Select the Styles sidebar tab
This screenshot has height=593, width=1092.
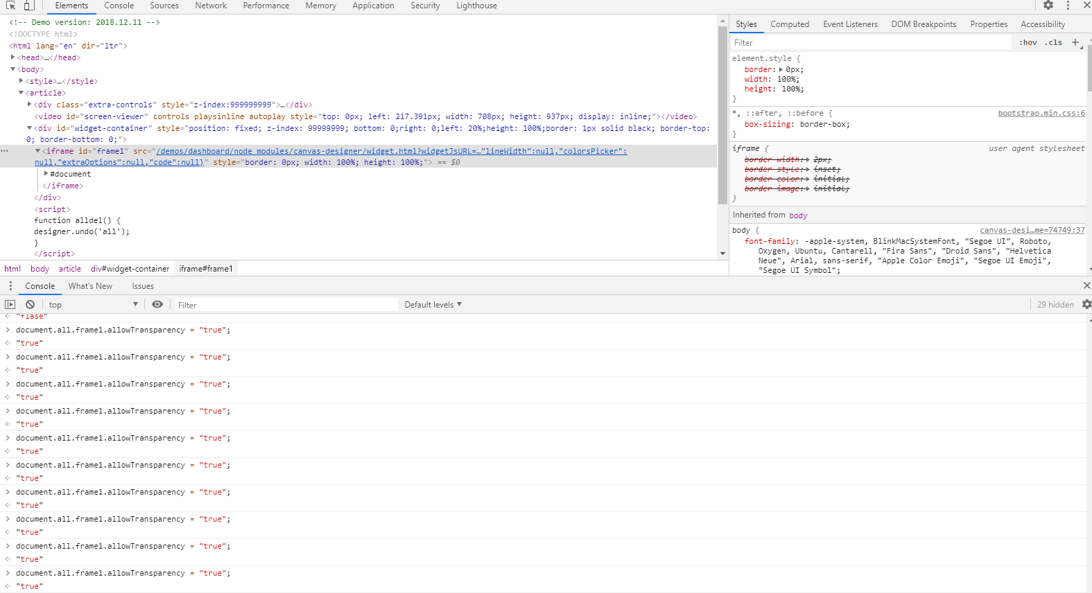point(746,24)
